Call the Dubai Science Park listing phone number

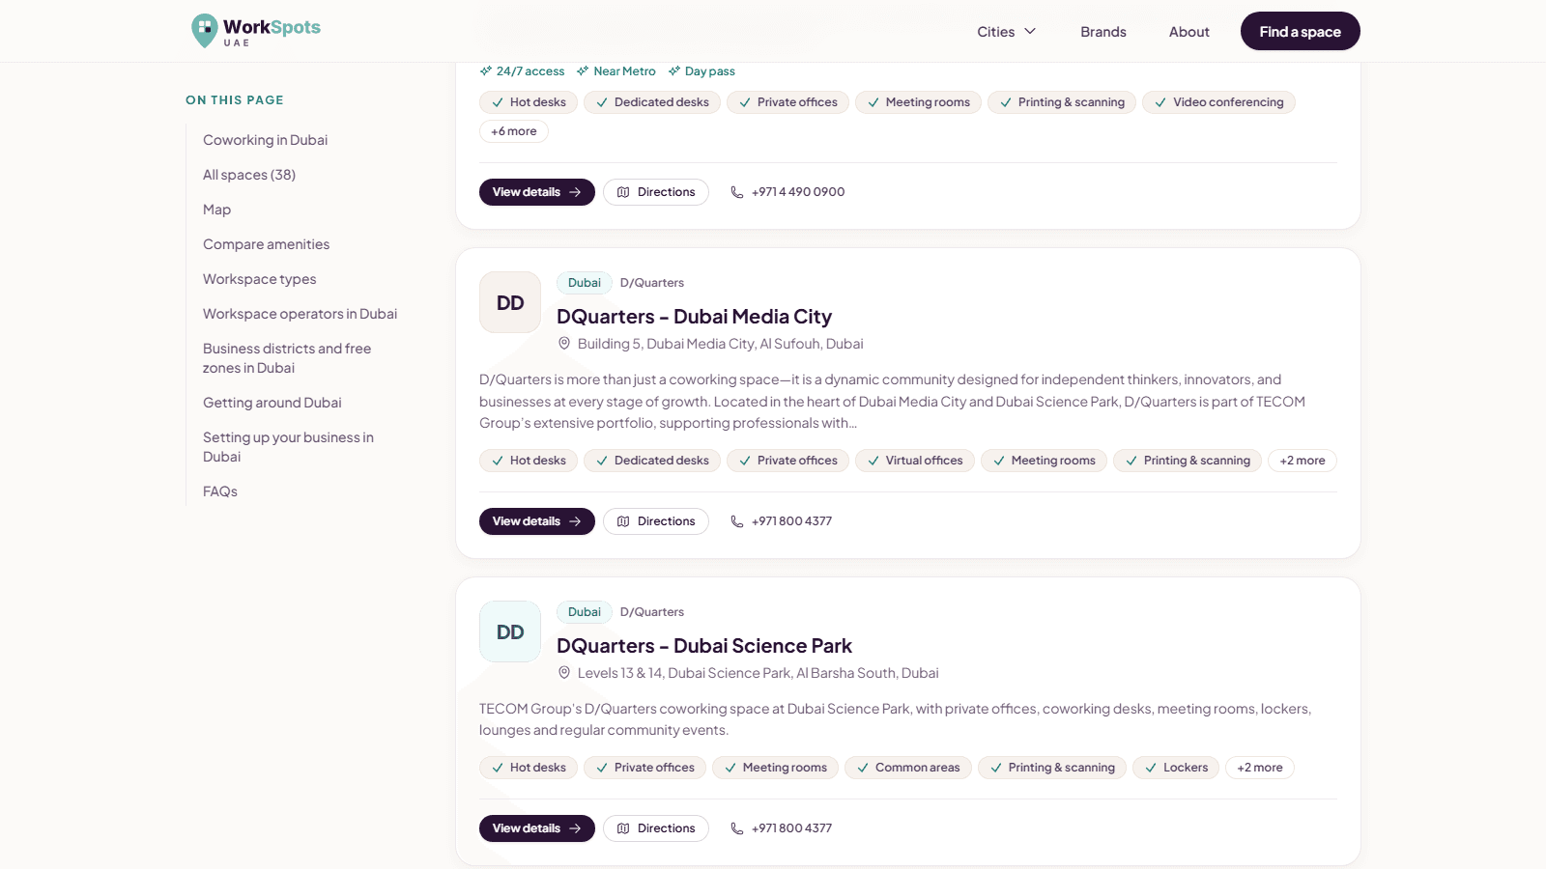[781, 828]
